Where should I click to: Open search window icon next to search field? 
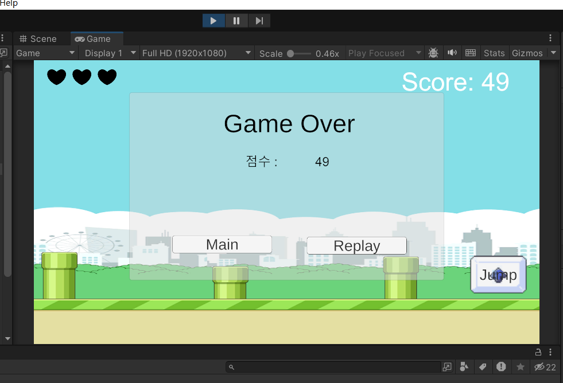click(447, 367)
